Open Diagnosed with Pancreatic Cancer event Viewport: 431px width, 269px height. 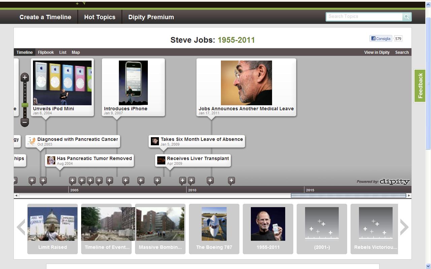(x=73, y=141)
